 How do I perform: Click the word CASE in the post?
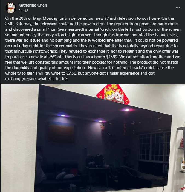pyautogui.click(x=71, y=73)
